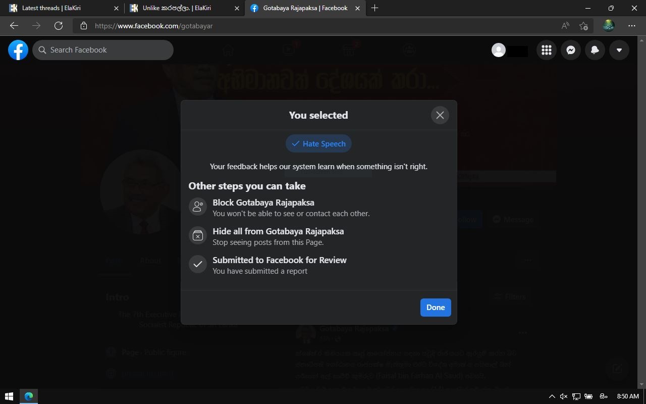Close the Latest threads ElaKiri tab
646x404 pixels.
[117, 8]
